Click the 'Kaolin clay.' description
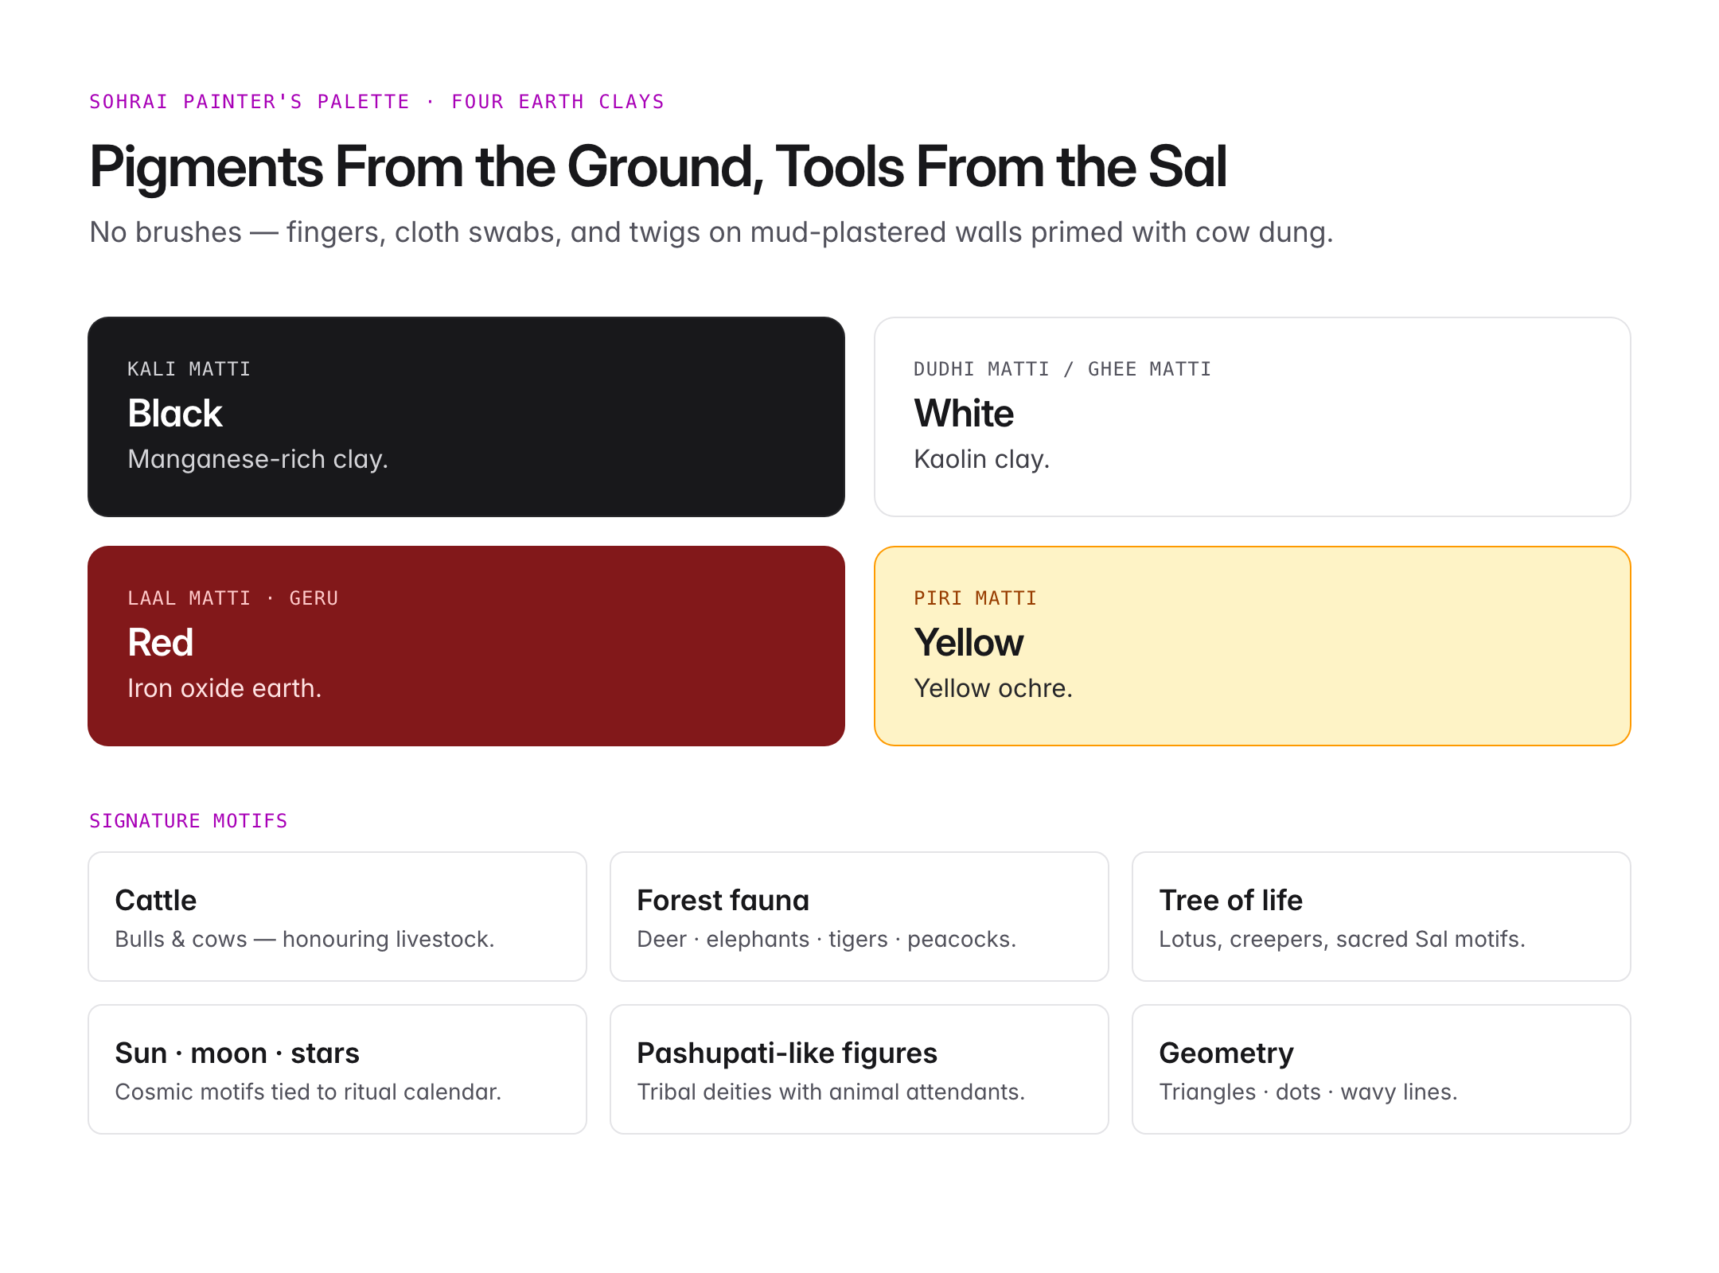Screen dimensions: 1719x1273 (981, 460)
